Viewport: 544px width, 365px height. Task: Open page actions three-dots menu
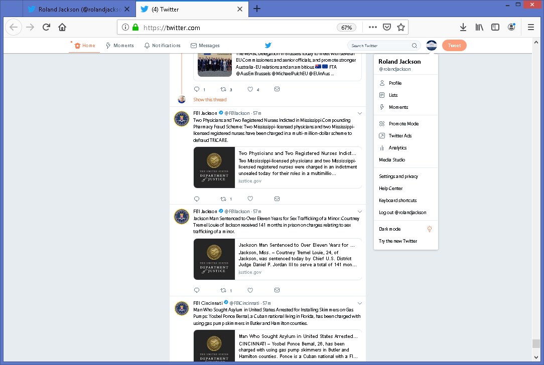click(x=372, y=28)
